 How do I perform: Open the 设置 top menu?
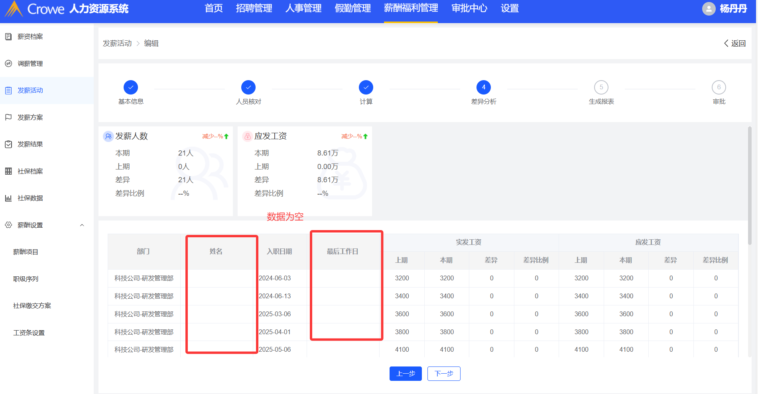point(510,8)
